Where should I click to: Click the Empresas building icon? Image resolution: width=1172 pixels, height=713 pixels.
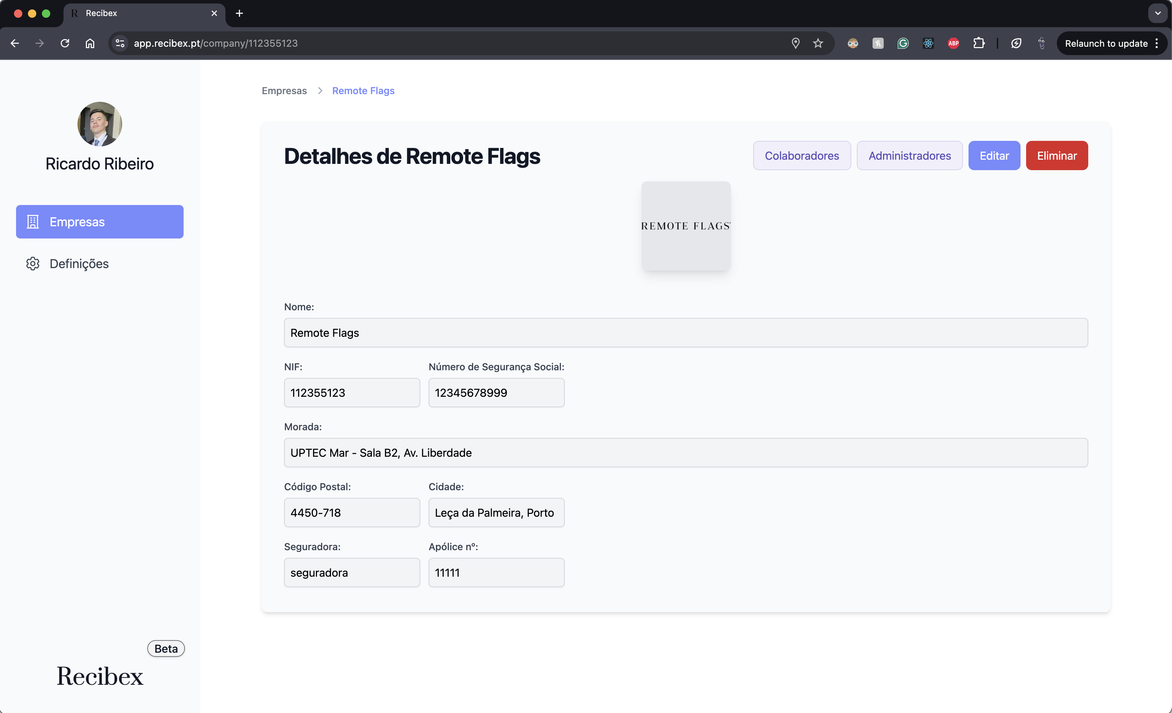coord(32,222)
